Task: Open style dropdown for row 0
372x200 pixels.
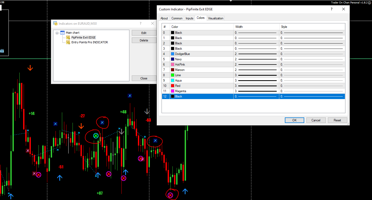Action: point(312,33)
